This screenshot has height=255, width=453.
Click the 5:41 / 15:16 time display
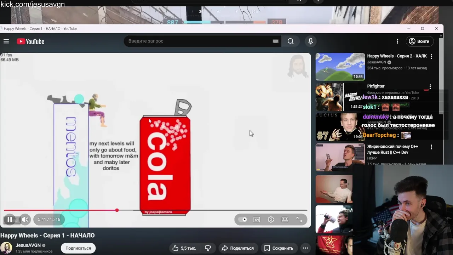click(49, 220)
